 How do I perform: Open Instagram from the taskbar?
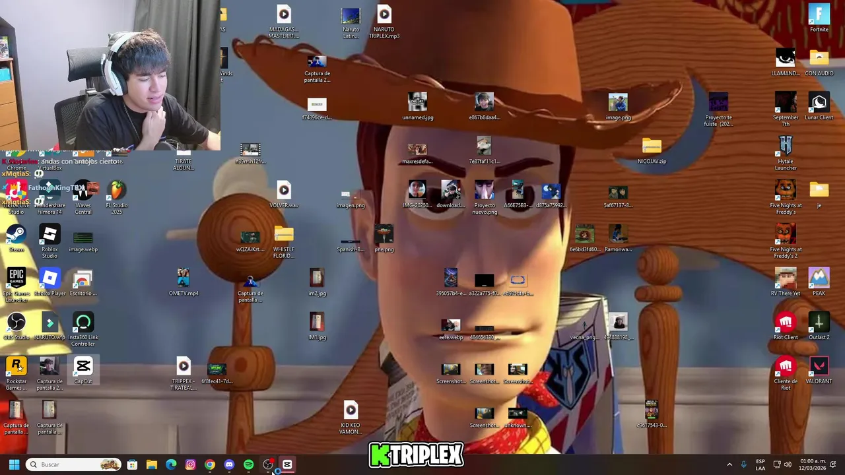(x=190, y=464)
